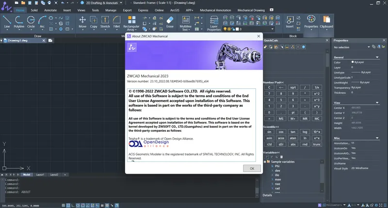Viewport: 388px width, 208px height.
Task: Click the blue help icon in QuickCalc toolbar
Action: (304, 47)
